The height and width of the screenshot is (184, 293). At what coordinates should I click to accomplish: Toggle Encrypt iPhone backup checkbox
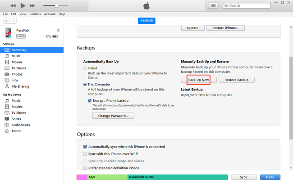[90, 101]
